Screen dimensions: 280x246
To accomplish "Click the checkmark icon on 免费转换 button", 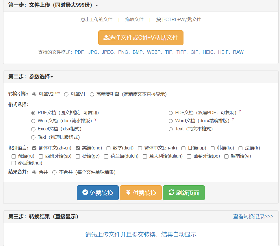I will 85,193.
